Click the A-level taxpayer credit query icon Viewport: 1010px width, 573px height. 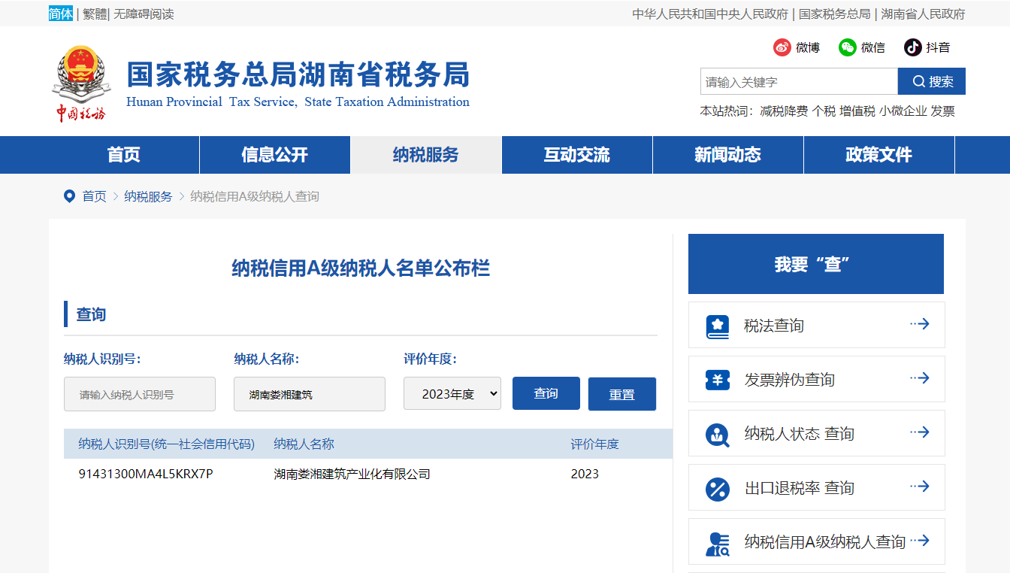pos(718,543)
